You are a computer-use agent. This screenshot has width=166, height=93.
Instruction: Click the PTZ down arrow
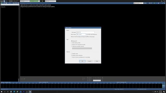(x=89, y=81)
